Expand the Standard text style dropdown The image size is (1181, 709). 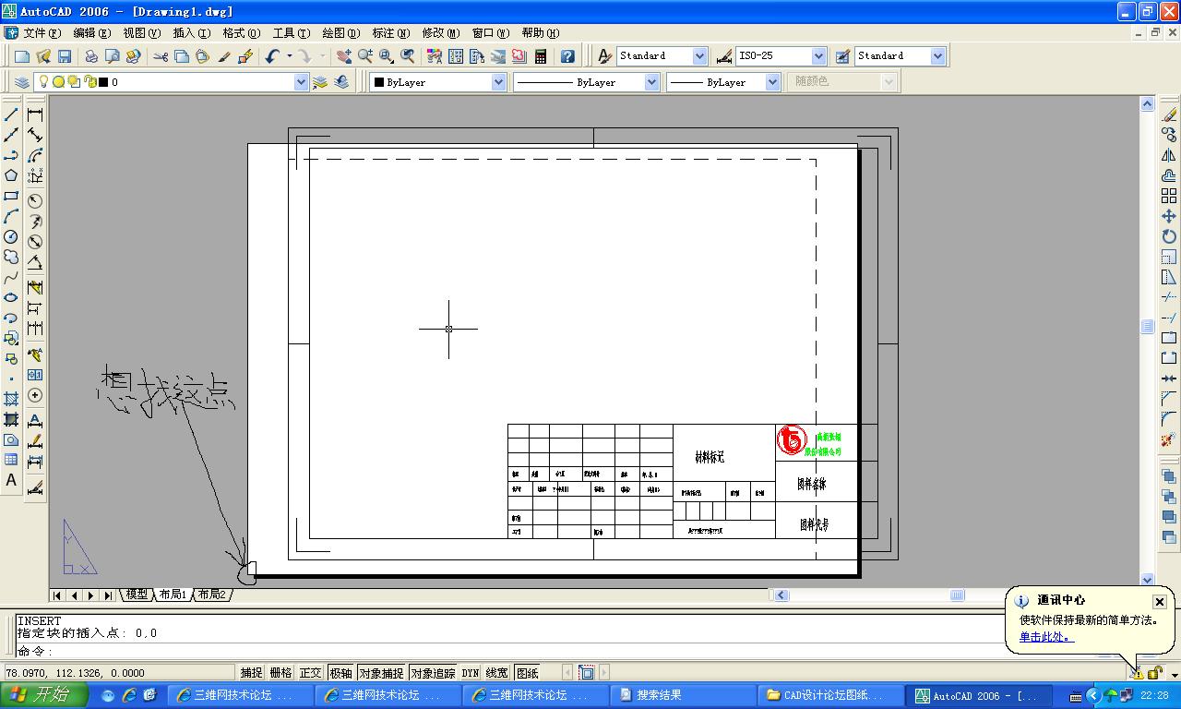(699, 56)
